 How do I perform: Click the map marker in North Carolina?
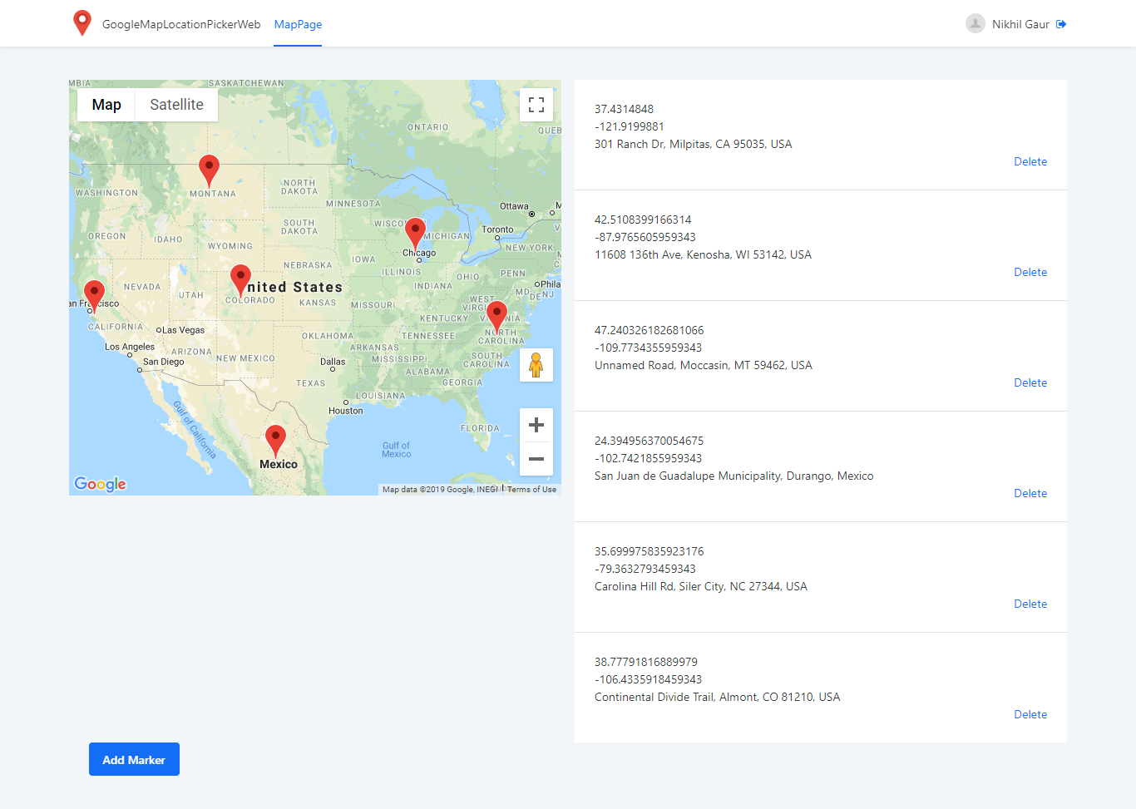(x=496, y=315)
